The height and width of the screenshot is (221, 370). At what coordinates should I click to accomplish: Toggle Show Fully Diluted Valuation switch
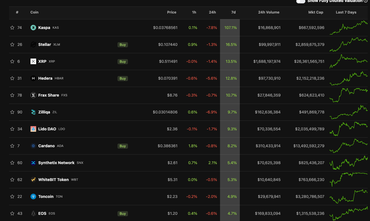(x=301, y=1)
